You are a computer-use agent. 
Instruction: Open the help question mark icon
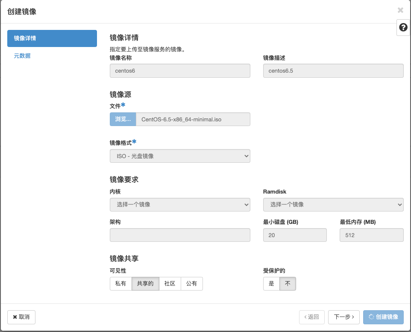tap(403, 27)
